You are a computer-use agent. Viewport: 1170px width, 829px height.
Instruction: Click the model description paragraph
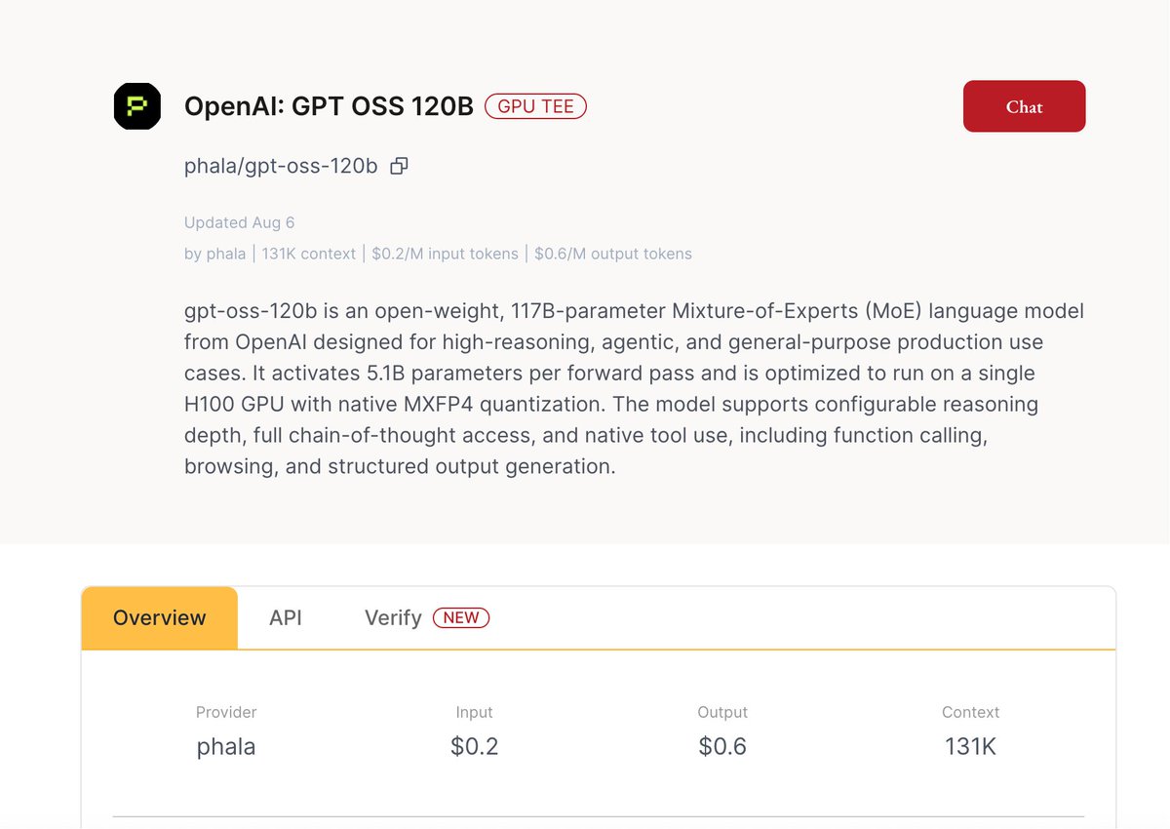coord(634,389)
